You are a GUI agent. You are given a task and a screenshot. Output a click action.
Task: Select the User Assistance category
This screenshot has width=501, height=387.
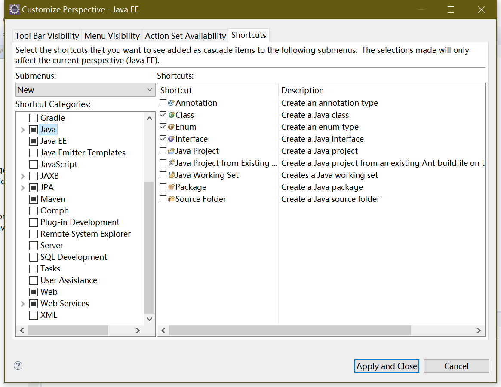tap(69, 280)
